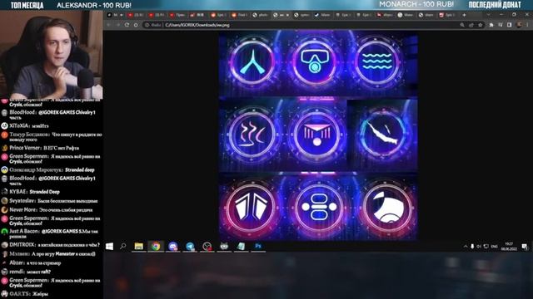Open a new browser tab
The height and width of the screenshot is (299, 533).
pos(464,15)
